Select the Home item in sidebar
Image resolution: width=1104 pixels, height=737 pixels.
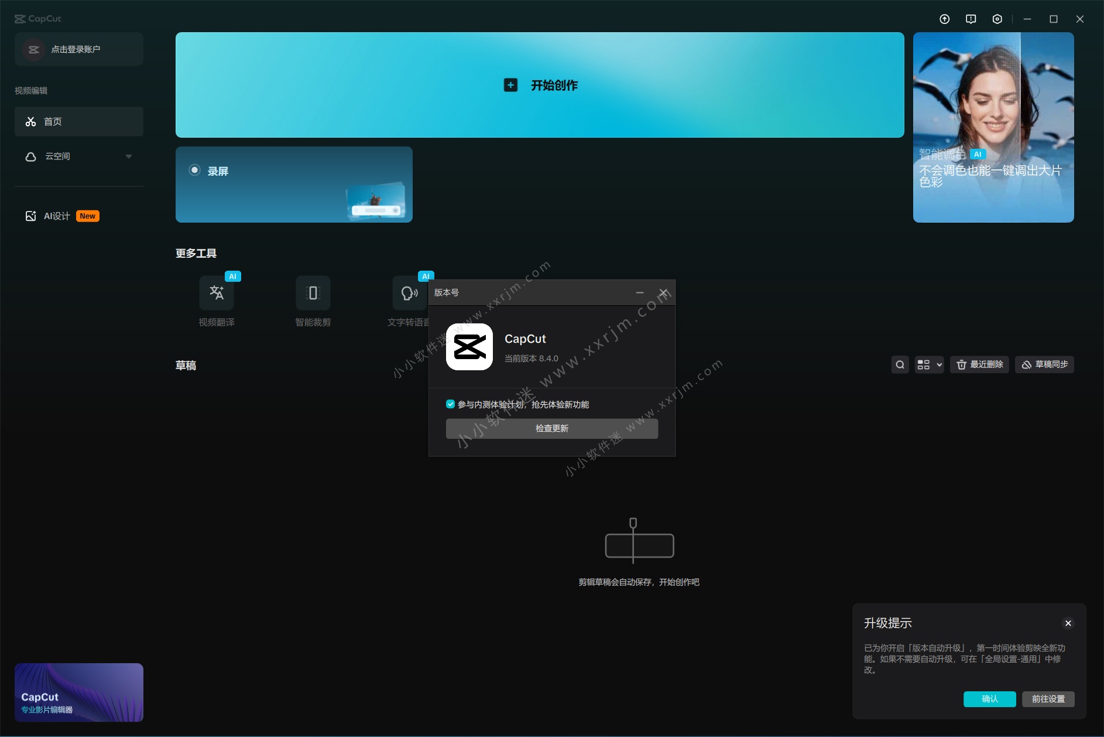point(79,122)
